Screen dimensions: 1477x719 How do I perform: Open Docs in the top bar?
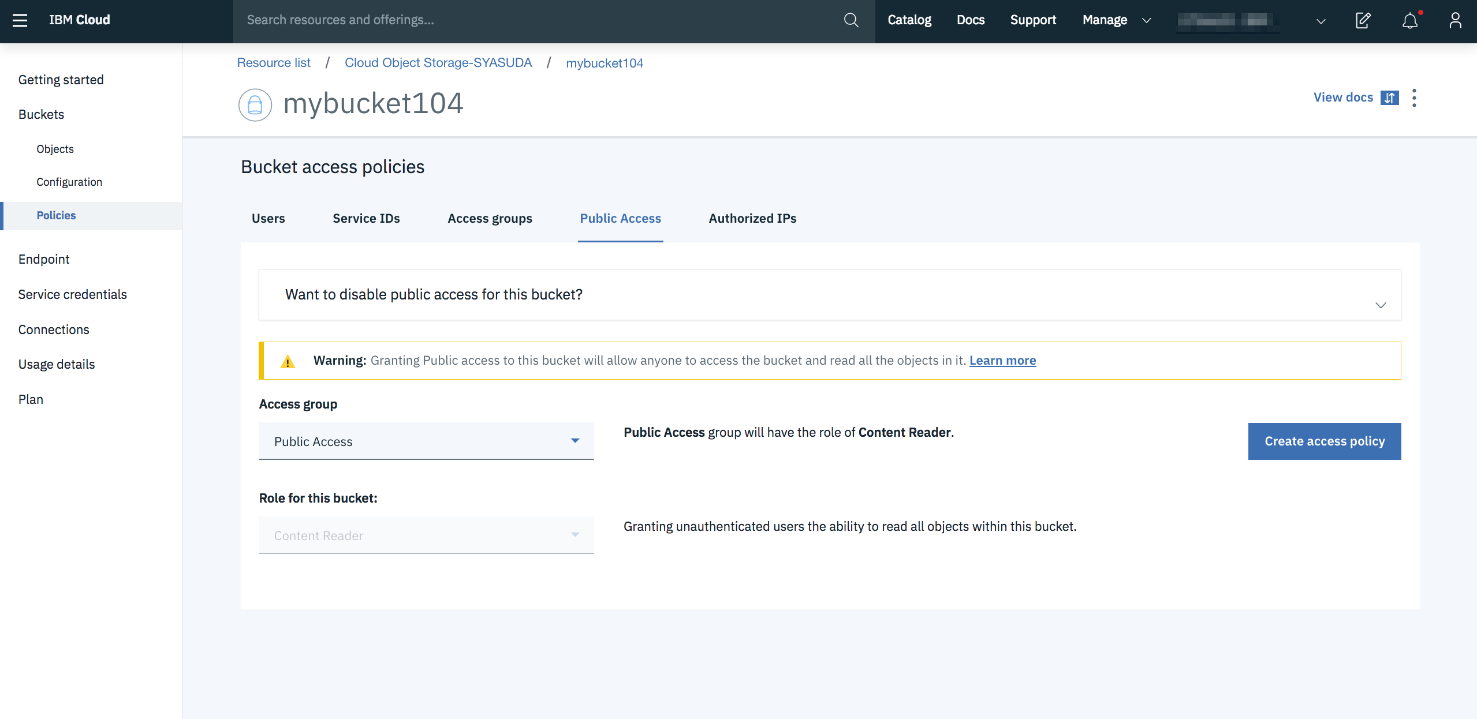pyautogui.click(x=970, y=20)
